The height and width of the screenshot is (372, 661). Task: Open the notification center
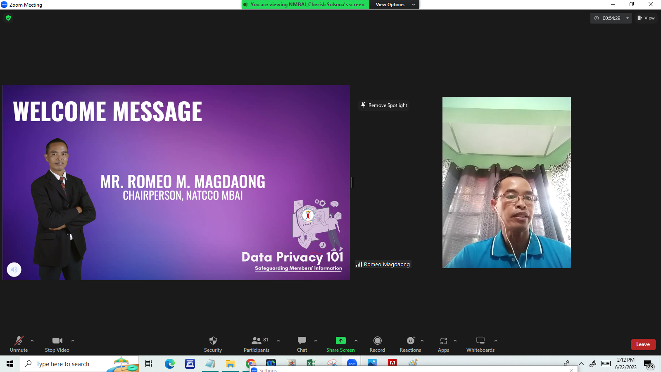coord(649,364)
